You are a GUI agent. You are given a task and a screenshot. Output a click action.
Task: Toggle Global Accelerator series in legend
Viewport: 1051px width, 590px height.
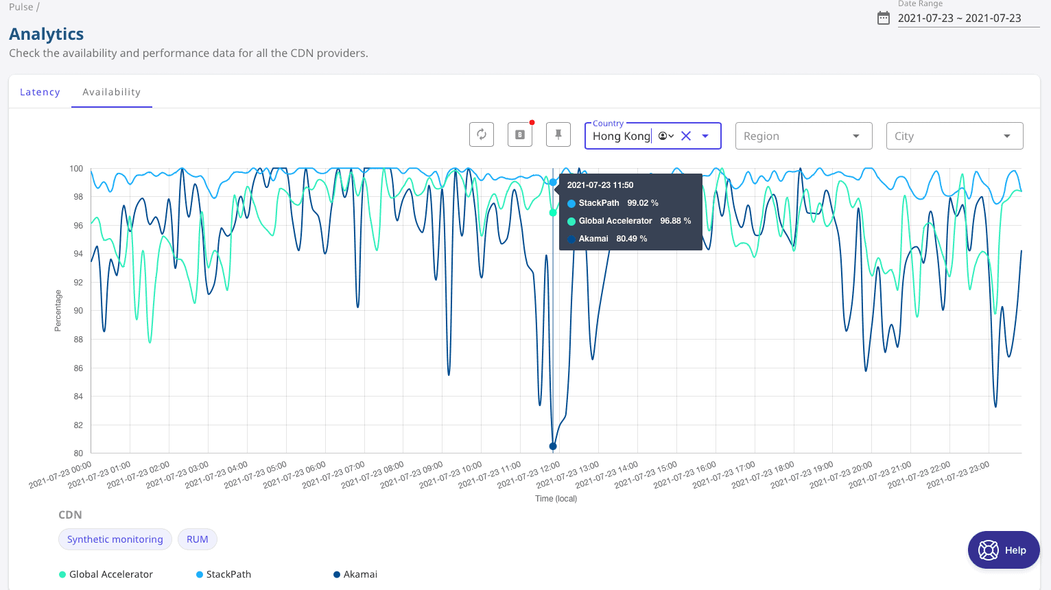(106, 574)
